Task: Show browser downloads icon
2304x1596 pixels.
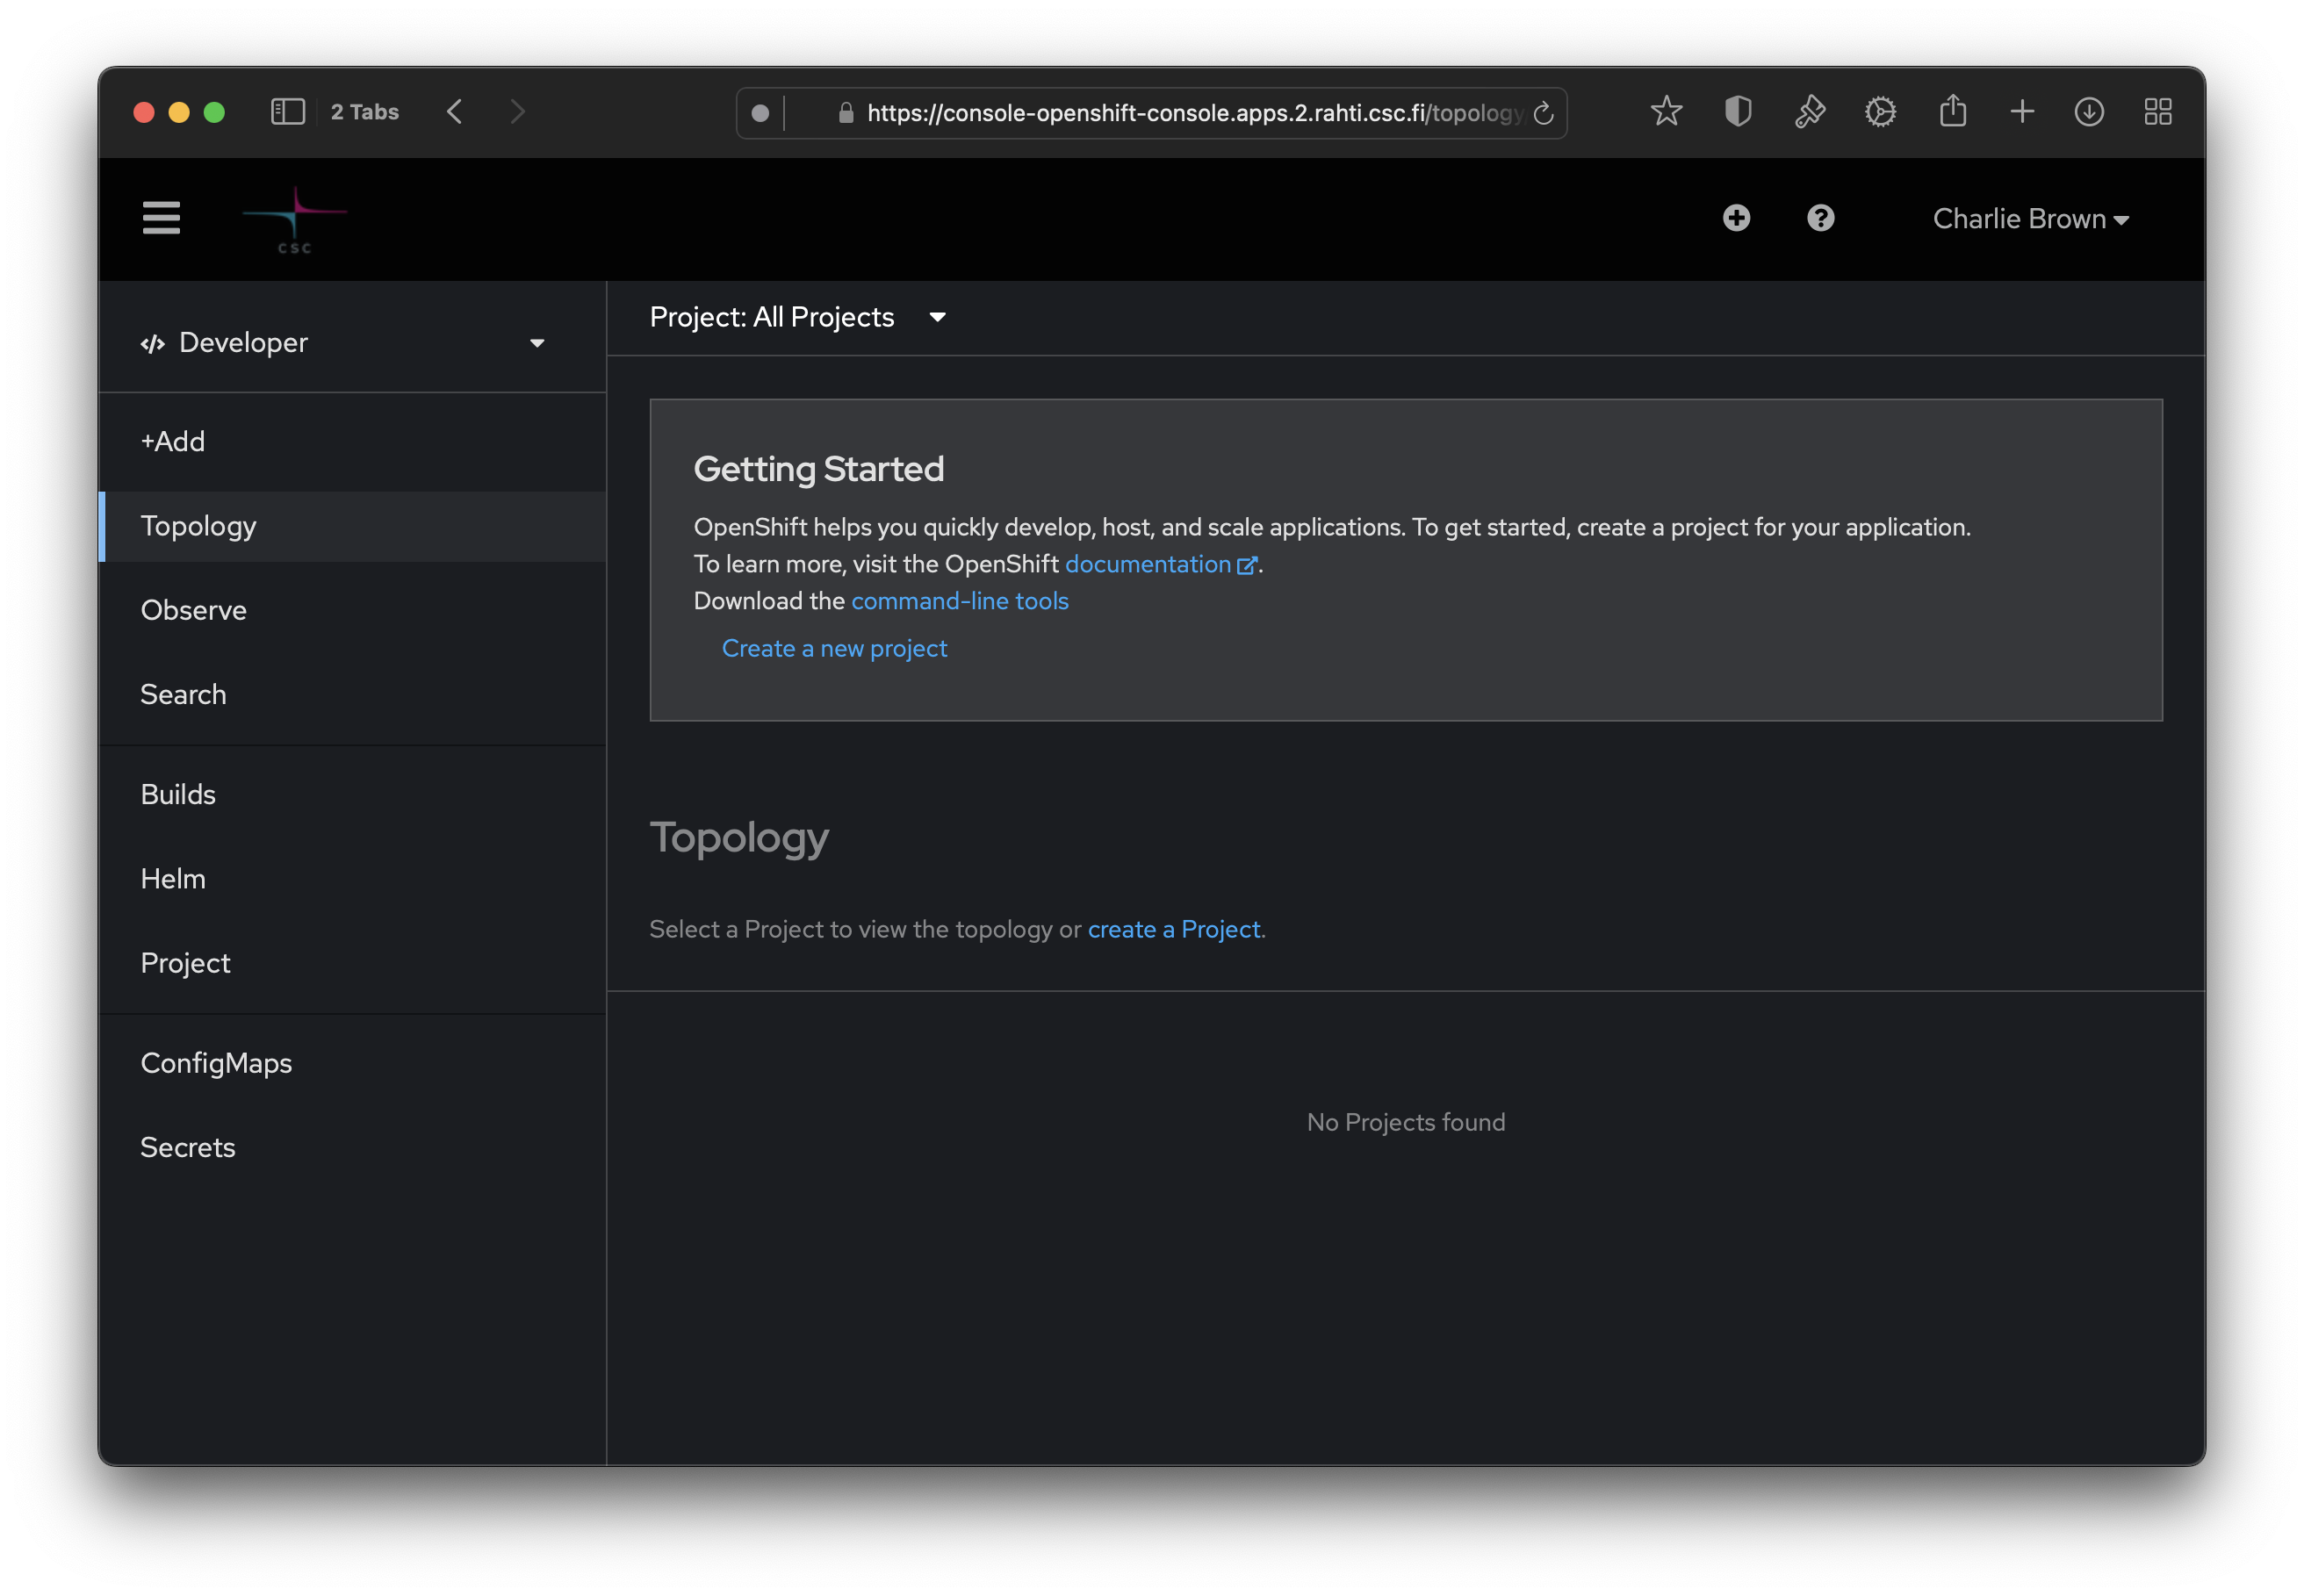Action: point(2088,111)
